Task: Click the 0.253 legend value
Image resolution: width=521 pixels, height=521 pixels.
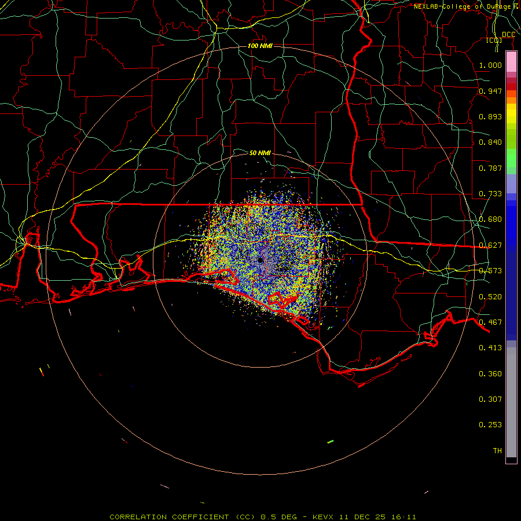Action: [x=490, y=425]
